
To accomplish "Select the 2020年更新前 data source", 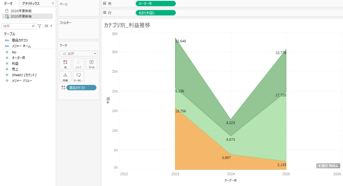I will click(21, 11).
